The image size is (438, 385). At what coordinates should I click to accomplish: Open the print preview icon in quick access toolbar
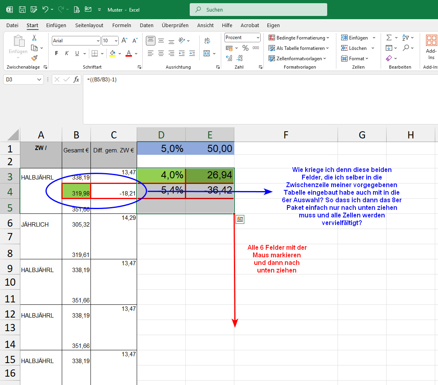[x=77, y=10]
